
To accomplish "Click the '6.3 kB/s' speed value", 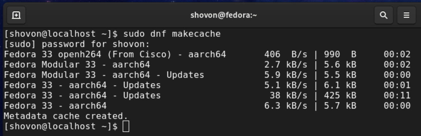I will pyautogui.click(x=286, y=106).
